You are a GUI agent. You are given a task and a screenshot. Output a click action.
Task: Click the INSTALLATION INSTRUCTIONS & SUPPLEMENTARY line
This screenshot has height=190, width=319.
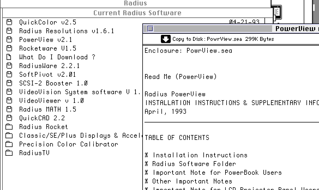point(232,103)
